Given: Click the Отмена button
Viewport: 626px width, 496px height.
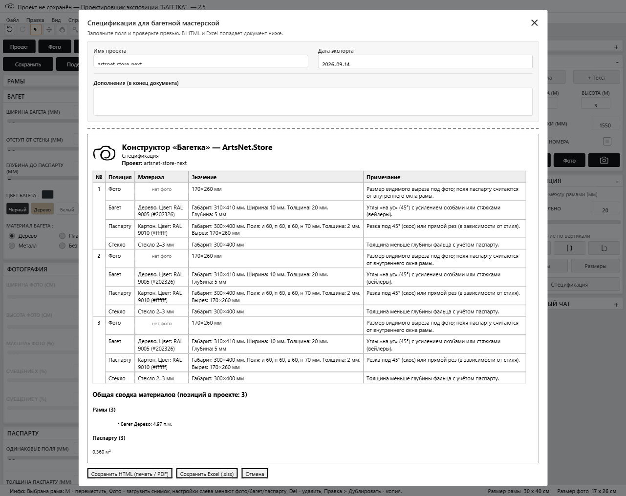Looking at the screenshot, I should pyautogui.click(x=255, y=474).
